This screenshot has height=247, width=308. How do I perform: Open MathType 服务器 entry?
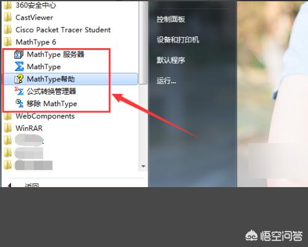coord(55,54)
